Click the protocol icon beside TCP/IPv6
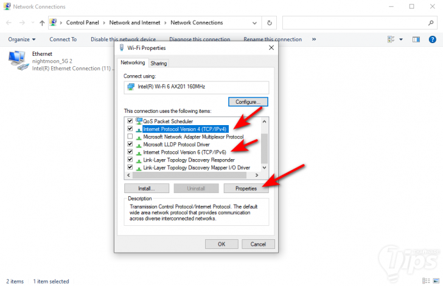443x286 pixels. pyautogui.click(x=139, y=153)
